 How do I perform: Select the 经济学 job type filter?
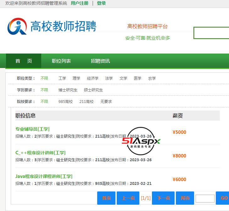coord(93,78)
